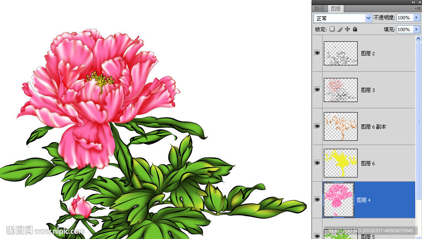This screenshot has height=239, width=422.
Task: Select layer name 图层 6 副本
Action: [374, 127]
